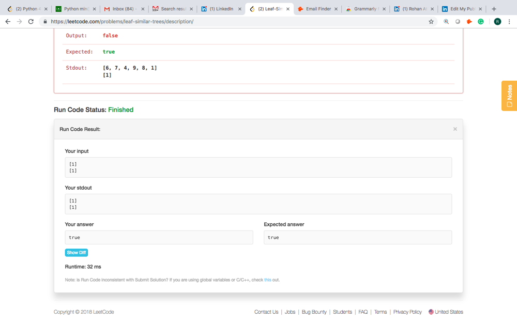
Task: Open the orange Notes side tab
Action: 509,96
